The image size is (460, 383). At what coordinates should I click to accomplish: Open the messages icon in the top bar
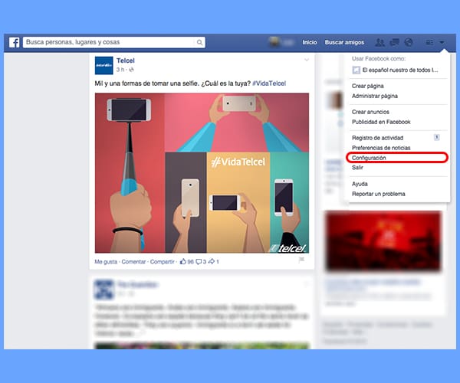pos(394,43)
